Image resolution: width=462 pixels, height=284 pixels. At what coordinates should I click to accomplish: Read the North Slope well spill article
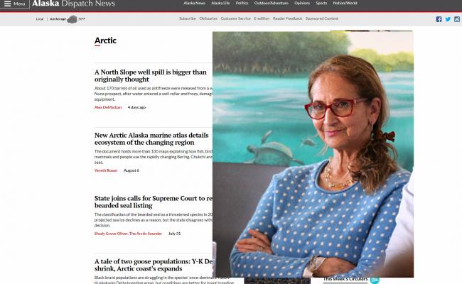coord(151,76)
